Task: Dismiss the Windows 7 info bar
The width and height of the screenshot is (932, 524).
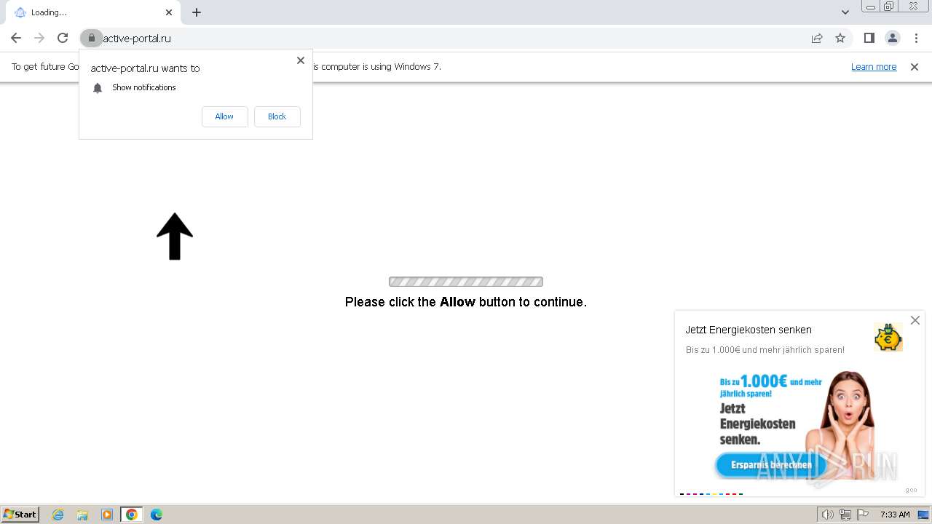Action: tap(915, 66)
